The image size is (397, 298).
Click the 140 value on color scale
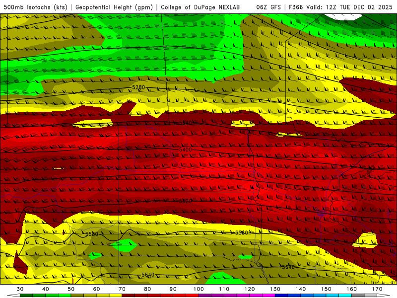[301, 289]
